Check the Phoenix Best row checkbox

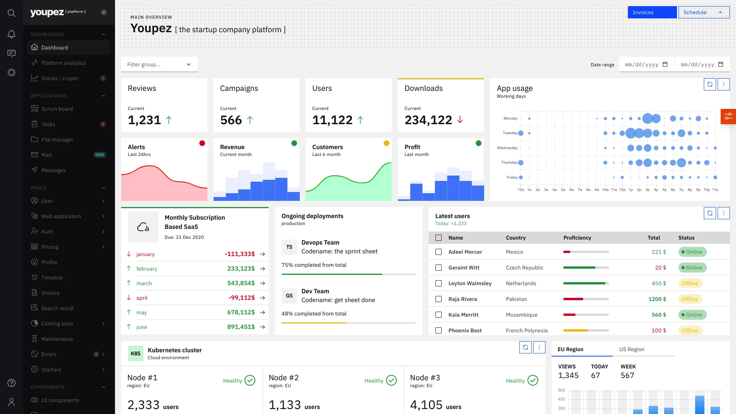pyautogui.click(x=439, y=330)
